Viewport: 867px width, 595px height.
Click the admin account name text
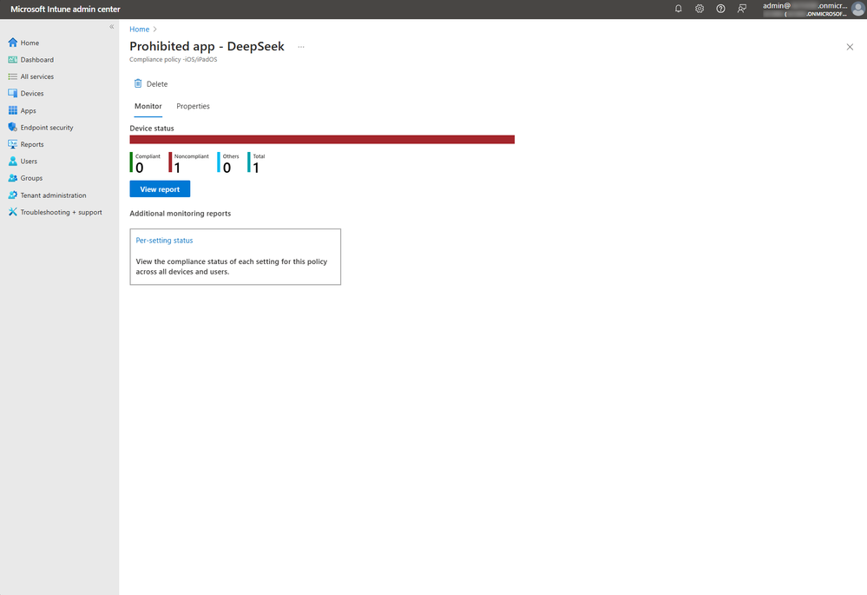tap(805, 6)
